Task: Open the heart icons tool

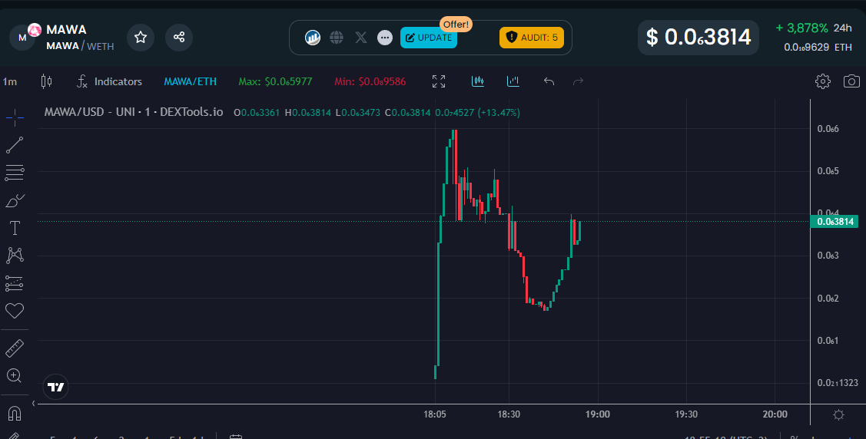Action: pos(15,311)
